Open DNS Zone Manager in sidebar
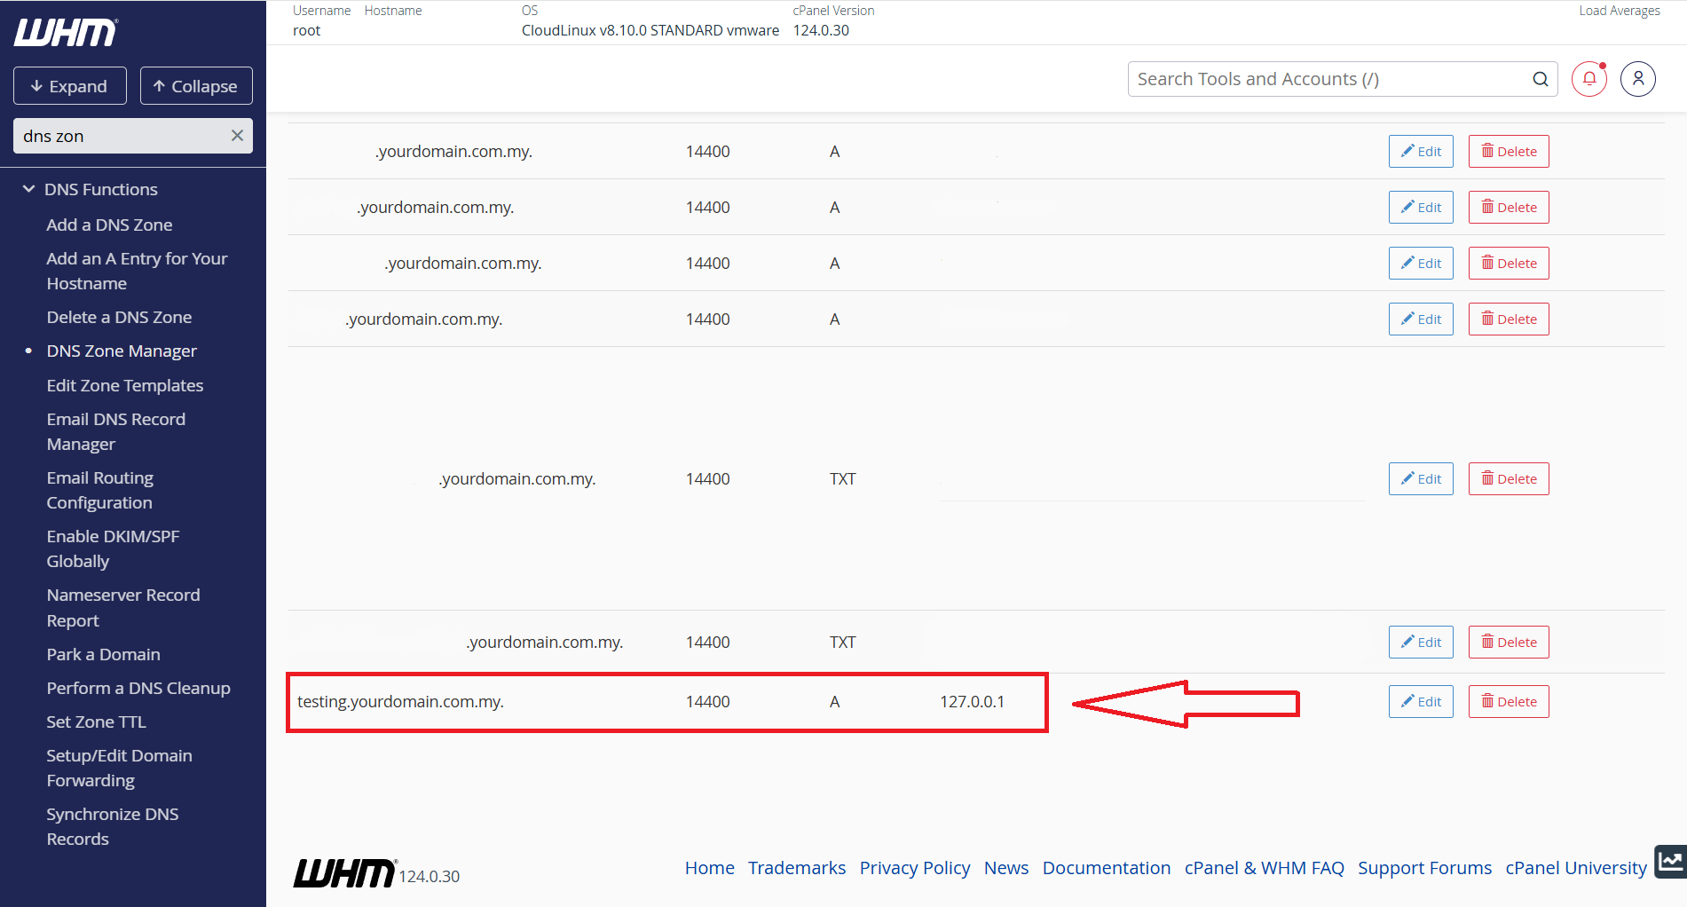Viewport: 1687px width, 907px height. pyautogui.click(x=122, y=351)
